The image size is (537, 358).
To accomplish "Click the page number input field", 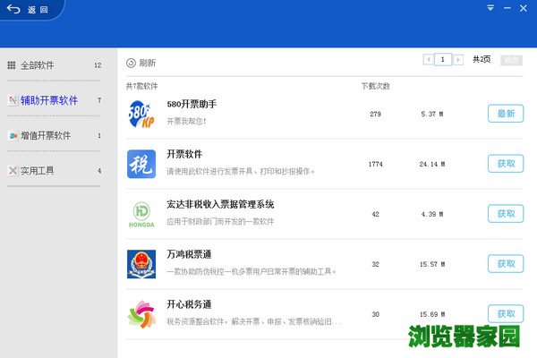I will pos(443,59).
